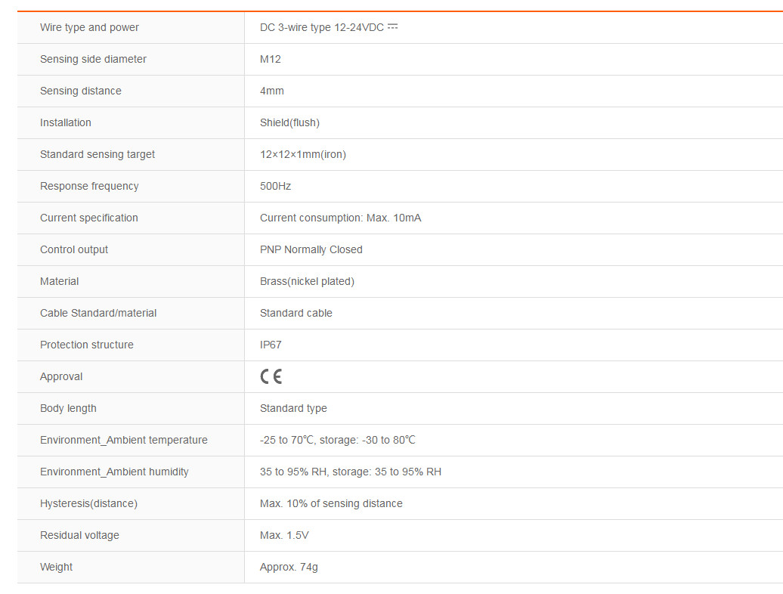Click the 4mm sensing distance value
The image size is (783, 594).
tap(272, 91)
